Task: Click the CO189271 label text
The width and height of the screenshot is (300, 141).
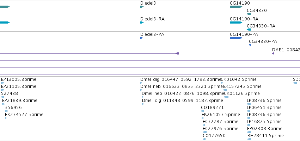Action: (x=212, y=108)
